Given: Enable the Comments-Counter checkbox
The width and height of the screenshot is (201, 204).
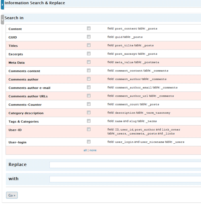Looking at the screenshot, I should coord(89,104).
